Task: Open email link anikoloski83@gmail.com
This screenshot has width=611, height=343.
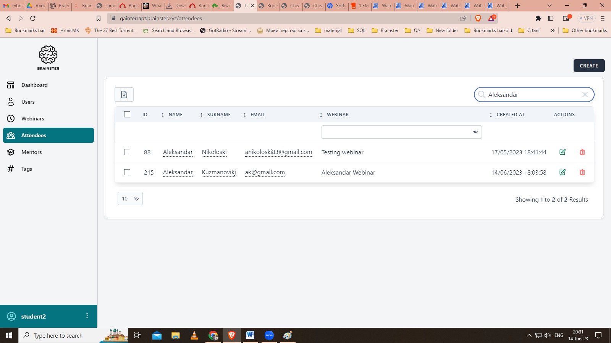Action: [278, 152]
